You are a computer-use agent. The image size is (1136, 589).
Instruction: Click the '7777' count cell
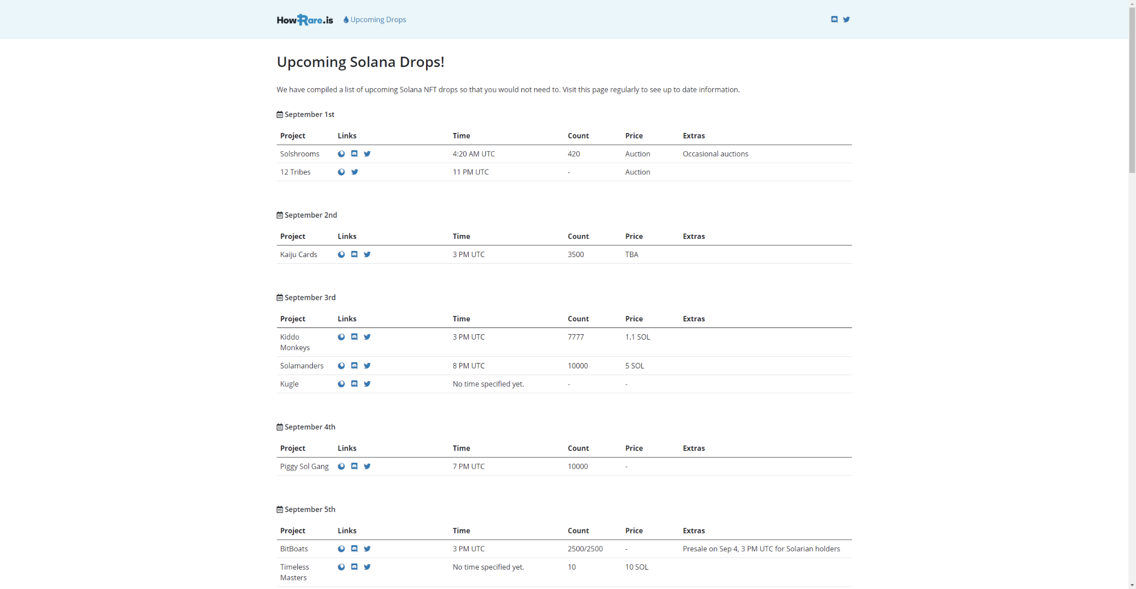pos(576,337)
